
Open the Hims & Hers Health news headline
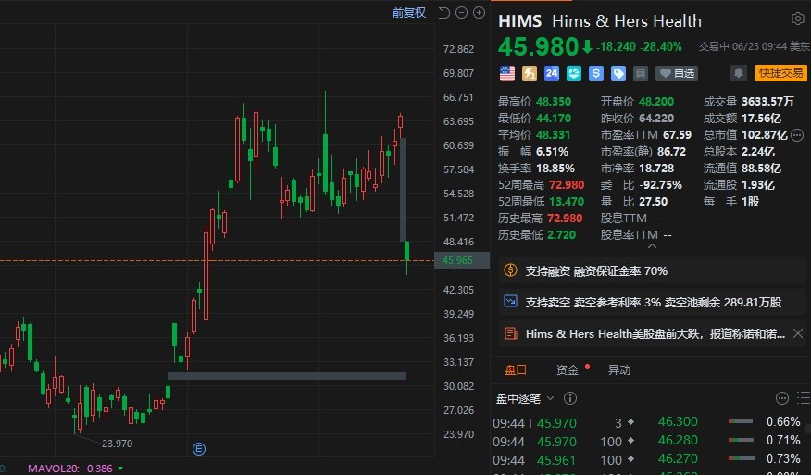pyautogui.click(x=655, y=333)
